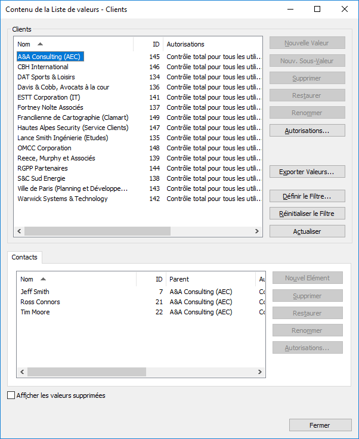359x439 pixels.
Task: Switch to the Contacts tab
Action: click(x=24, y=258)
